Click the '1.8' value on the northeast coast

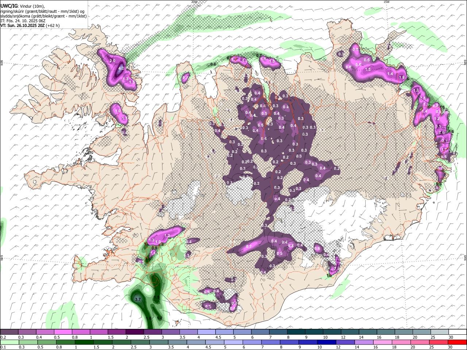[x=402, y=77]
